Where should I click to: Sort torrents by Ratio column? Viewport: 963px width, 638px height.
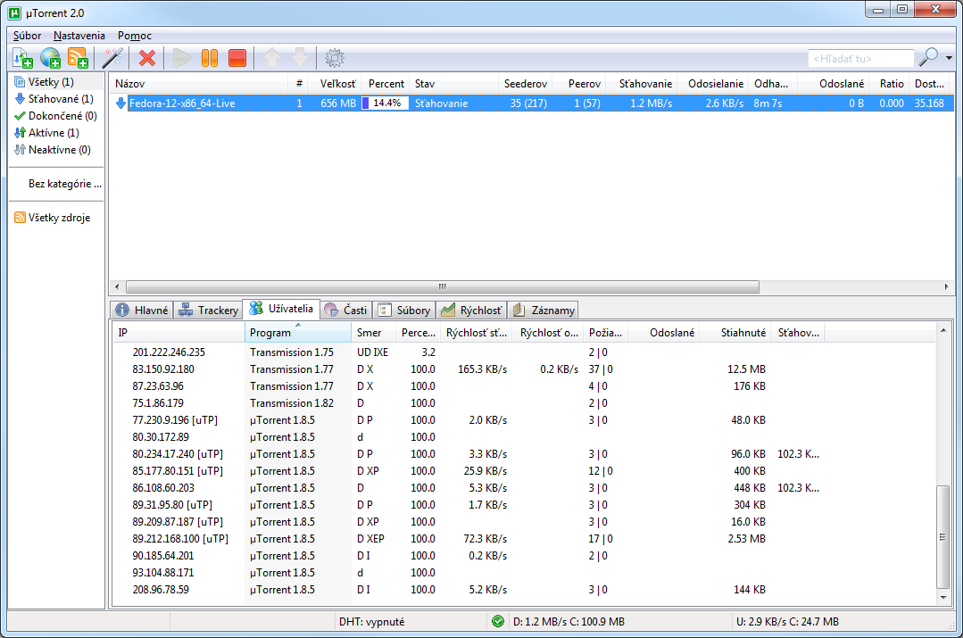891,84
